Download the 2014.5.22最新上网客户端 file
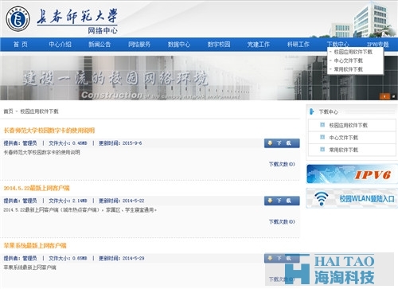 tap(282, 201)
